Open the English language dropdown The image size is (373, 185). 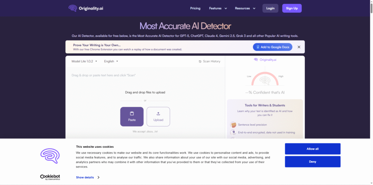(x=111, y=61)
